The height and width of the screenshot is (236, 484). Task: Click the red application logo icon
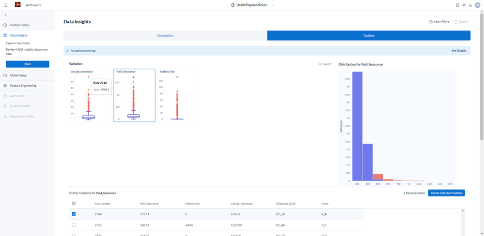17,5
